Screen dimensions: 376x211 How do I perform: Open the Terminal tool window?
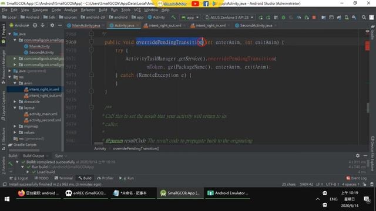coord(63,178)
